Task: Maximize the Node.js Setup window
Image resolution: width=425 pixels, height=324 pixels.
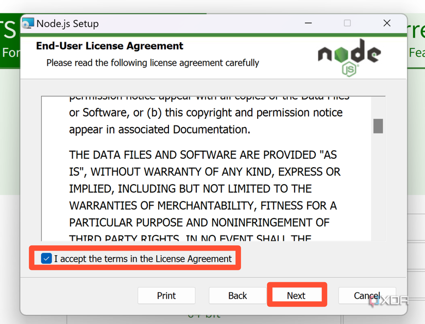Action: coord(347,23)
